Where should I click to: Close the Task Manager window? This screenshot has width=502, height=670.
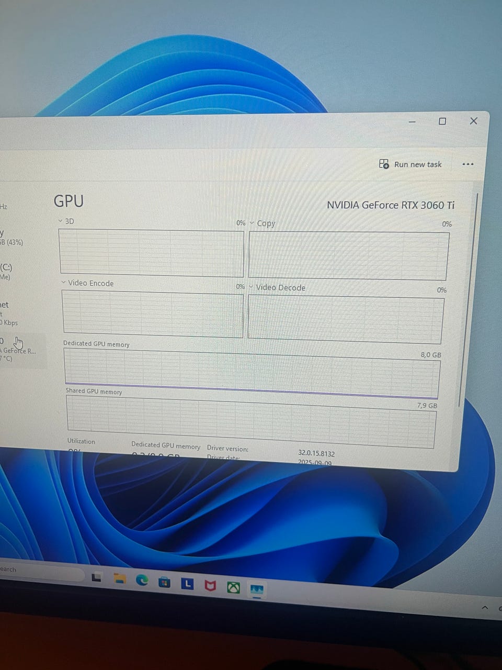coord(474,121)
